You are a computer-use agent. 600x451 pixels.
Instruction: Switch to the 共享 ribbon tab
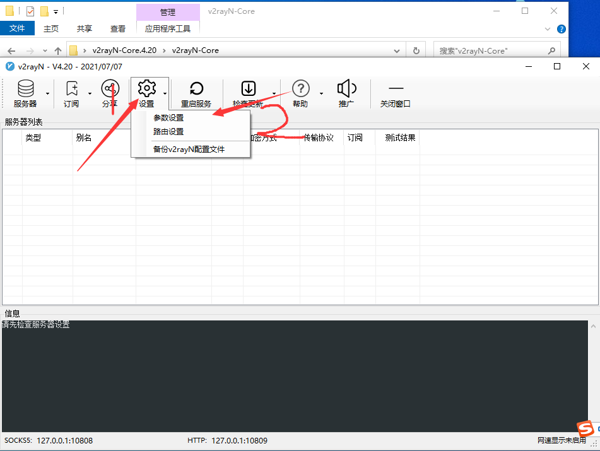coord(84,28)
